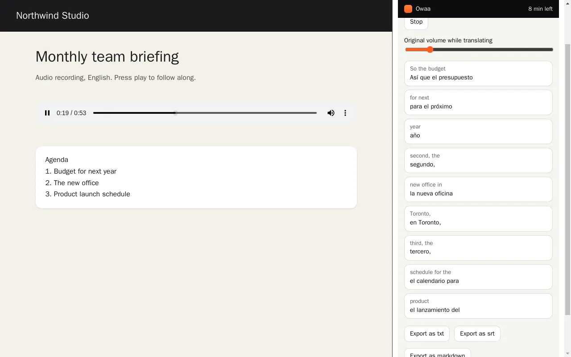Click agenda item 'The new office'

[72, 183]
